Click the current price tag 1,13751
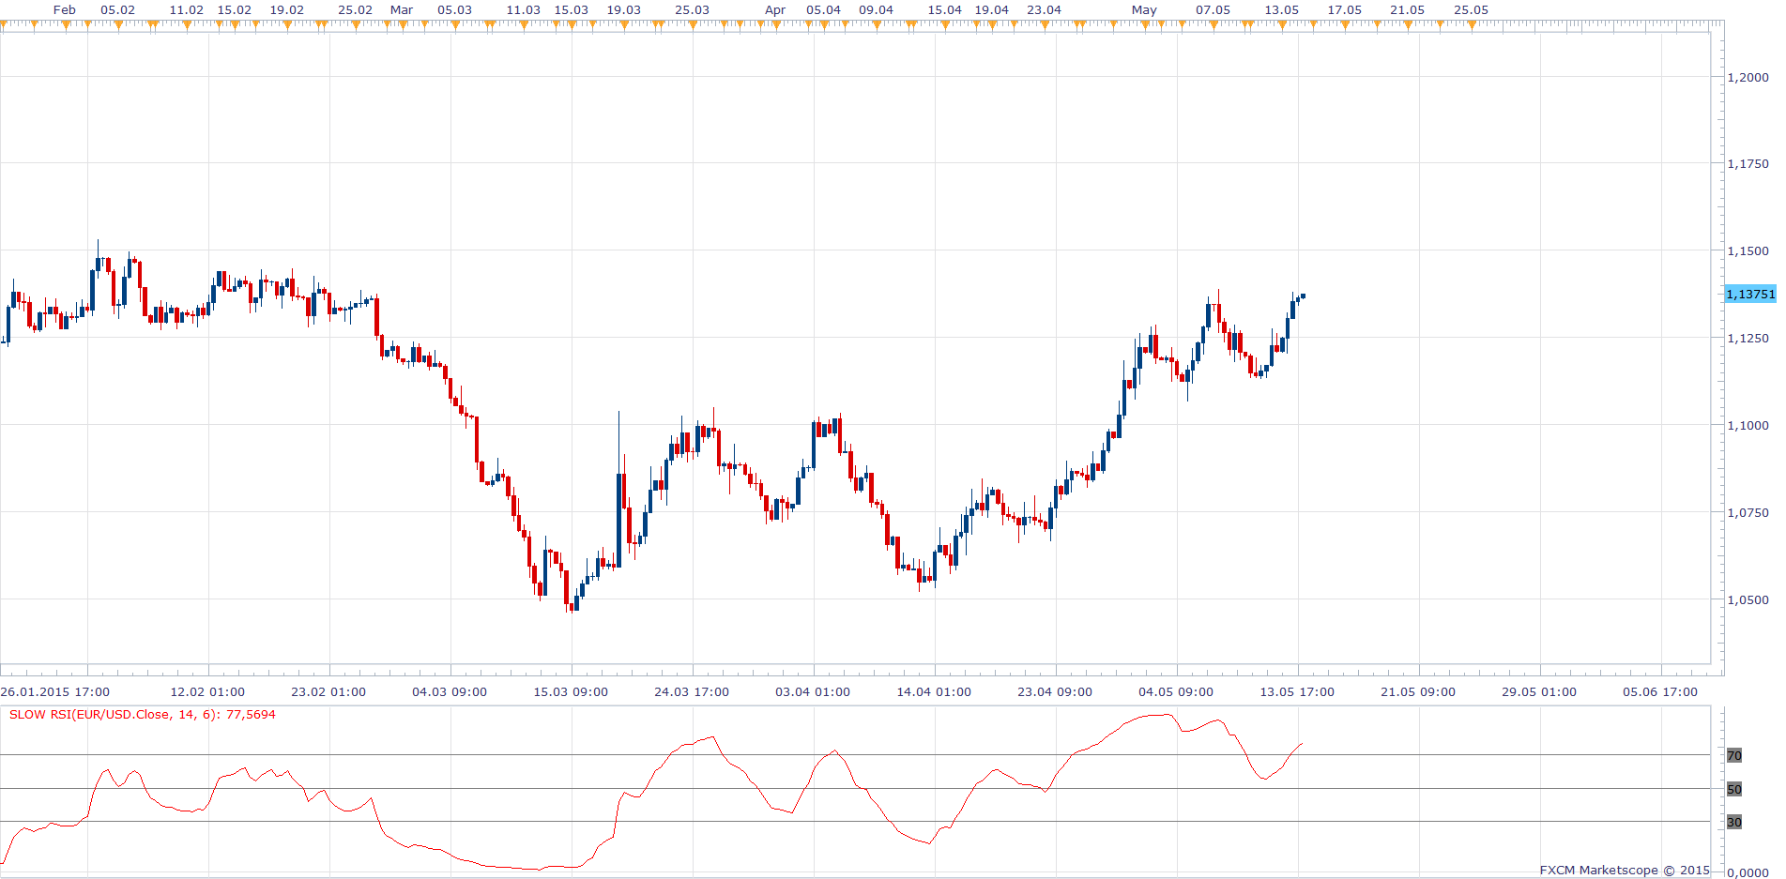This screenshot has height=879, width=1786. (x=1750, y=294)
